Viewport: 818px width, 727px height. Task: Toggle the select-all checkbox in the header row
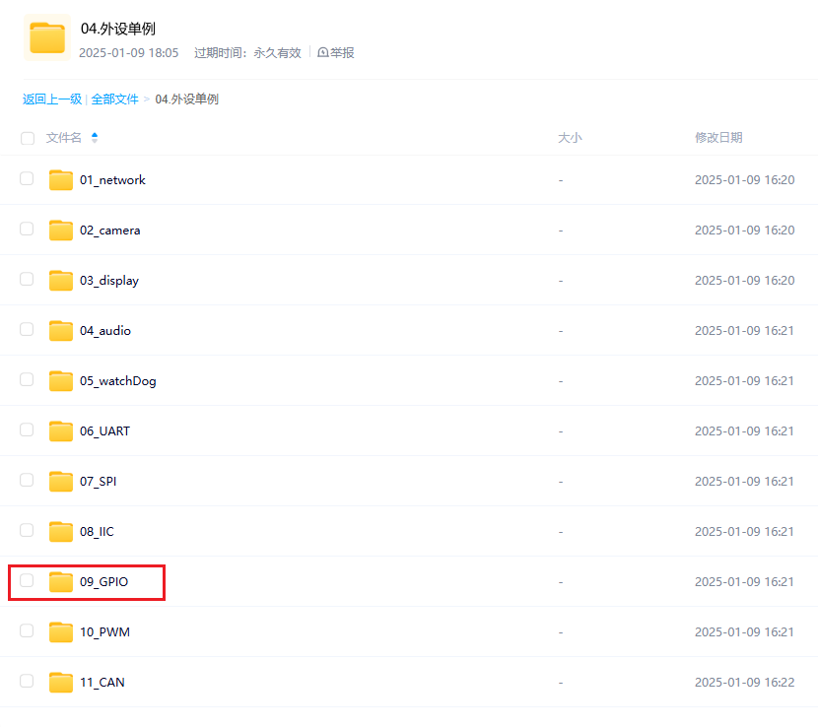pos(27,138)
